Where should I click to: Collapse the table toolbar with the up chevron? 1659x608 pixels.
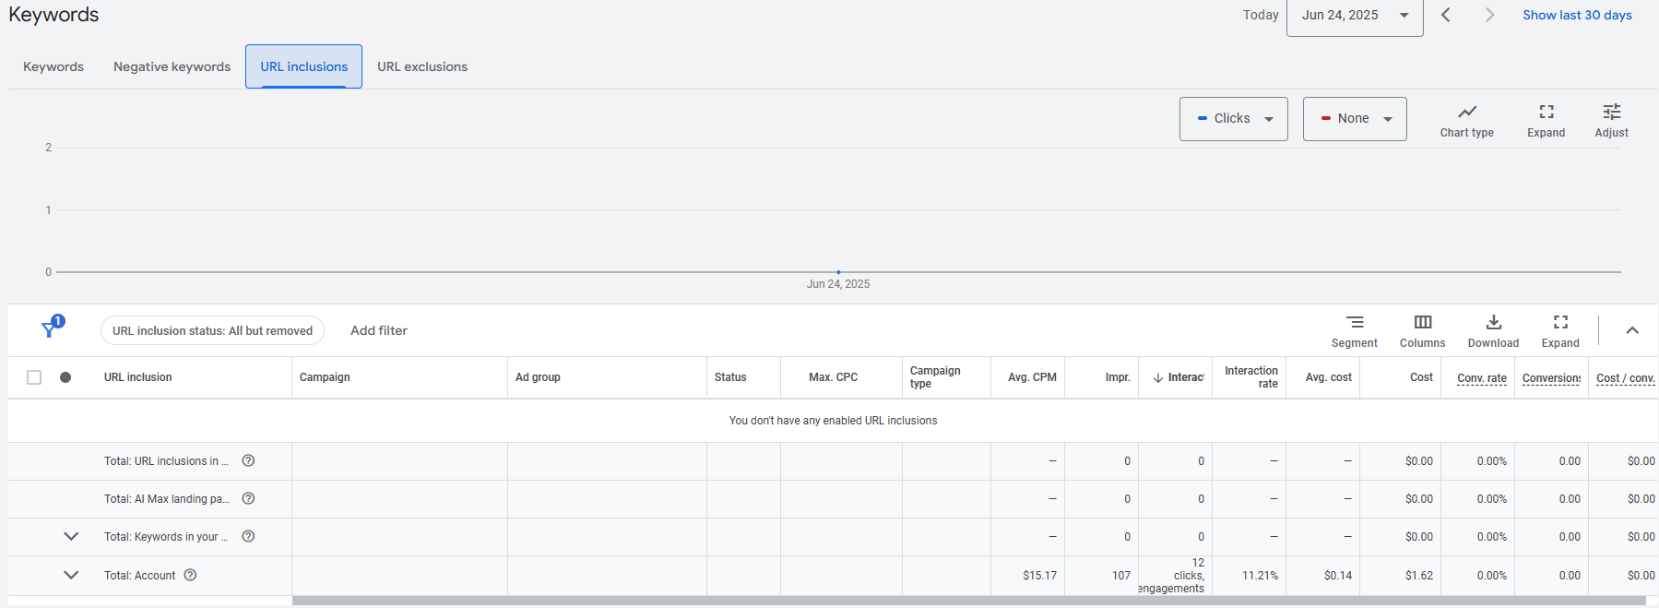tap(1631, 330)
